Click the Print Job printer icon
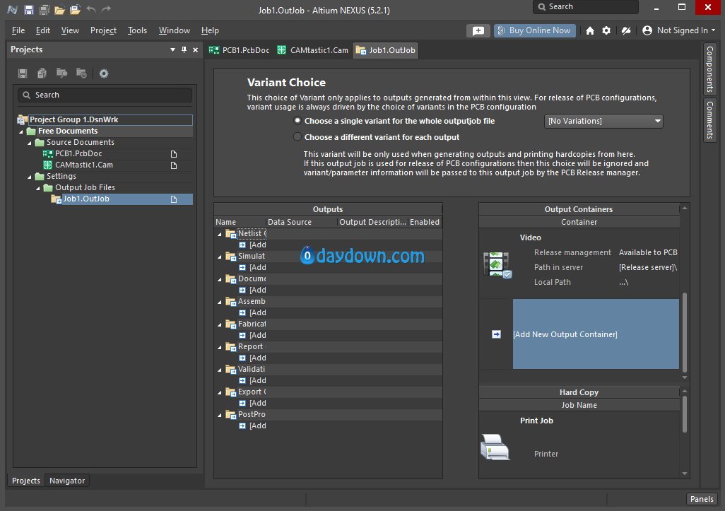The image size is (725, 511). coord(495,447)
